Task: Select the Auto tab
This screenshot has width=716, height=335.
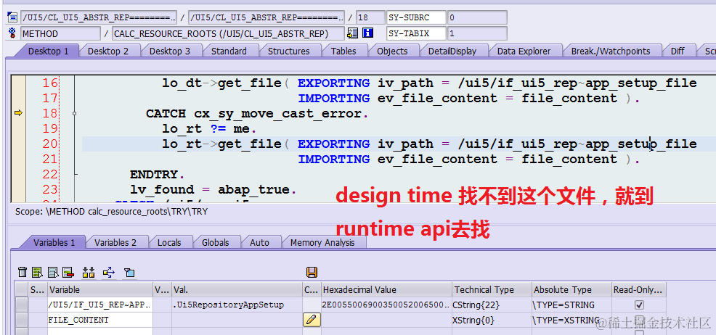Action: pyautogui.click(x=259, y=242)
